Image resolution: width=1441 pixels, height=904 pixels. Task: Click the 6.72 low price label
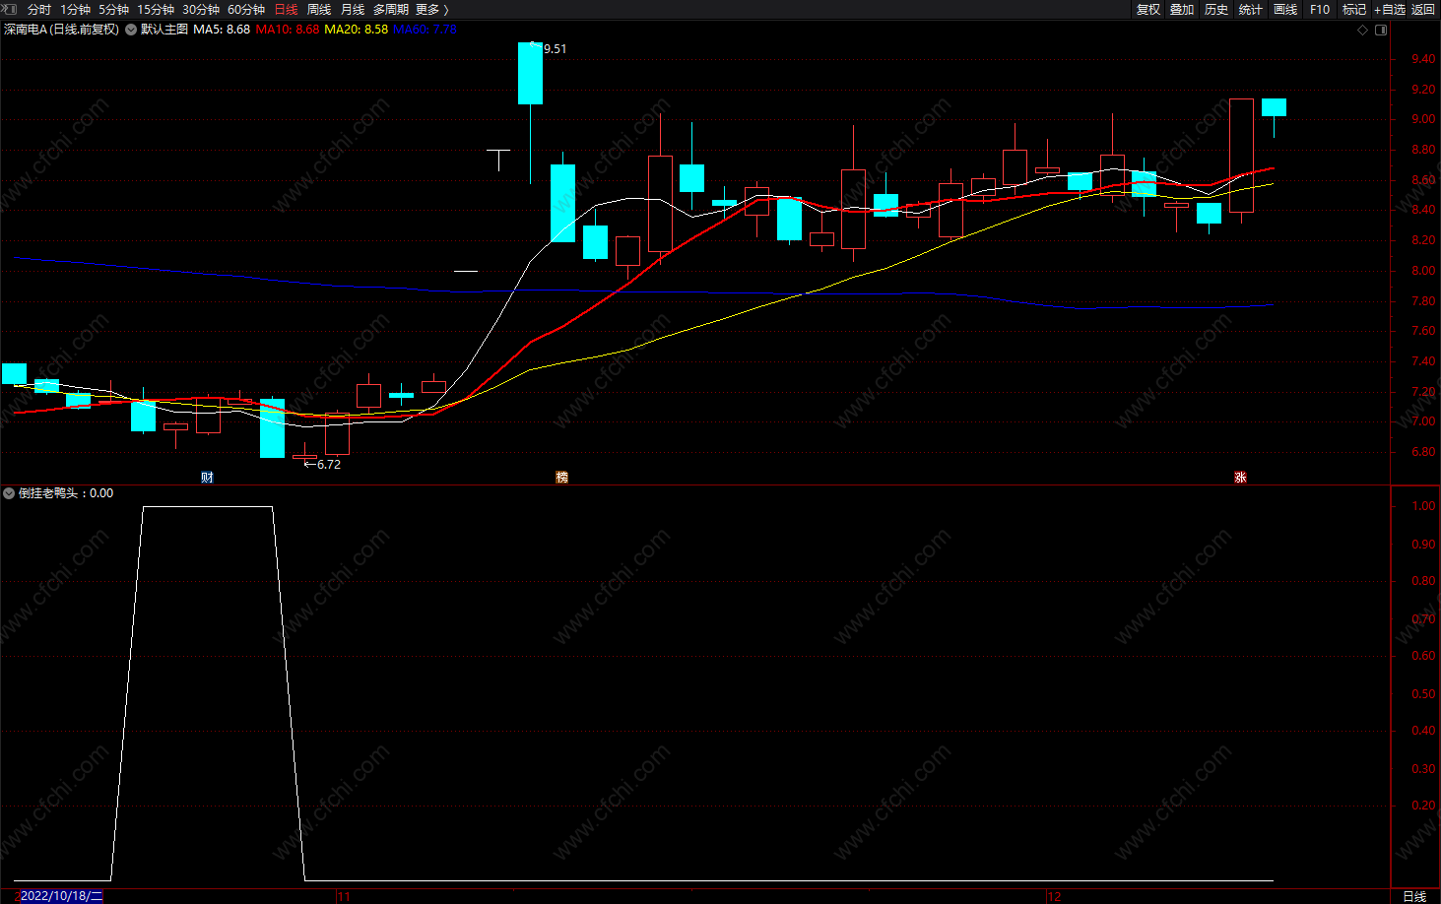[328, 465]
